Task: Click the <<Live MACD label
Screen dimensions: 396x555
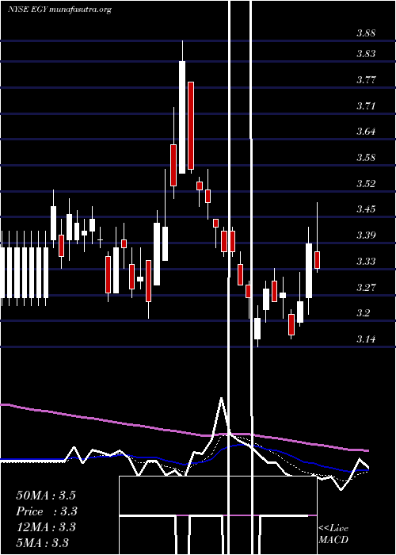Action: 333,534
